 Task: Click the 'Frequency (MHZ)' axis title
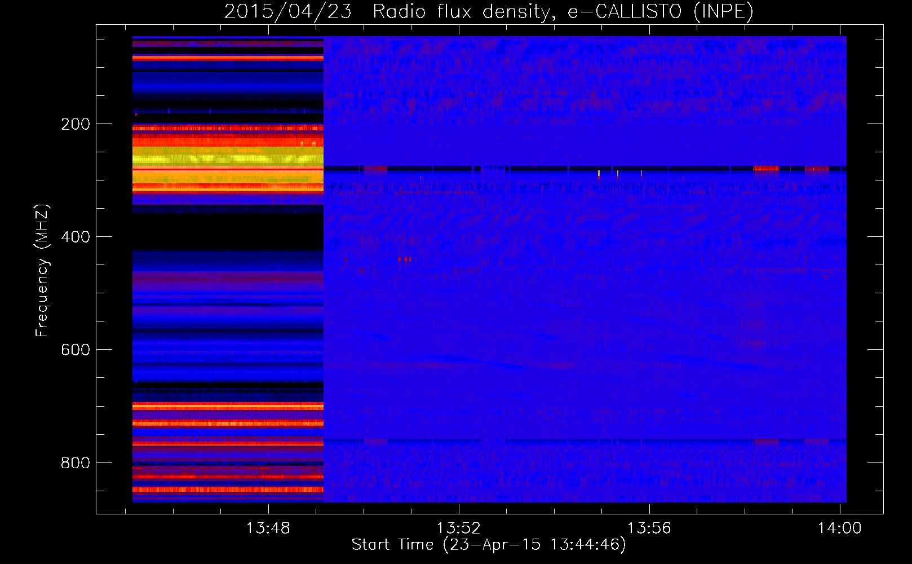42,270
